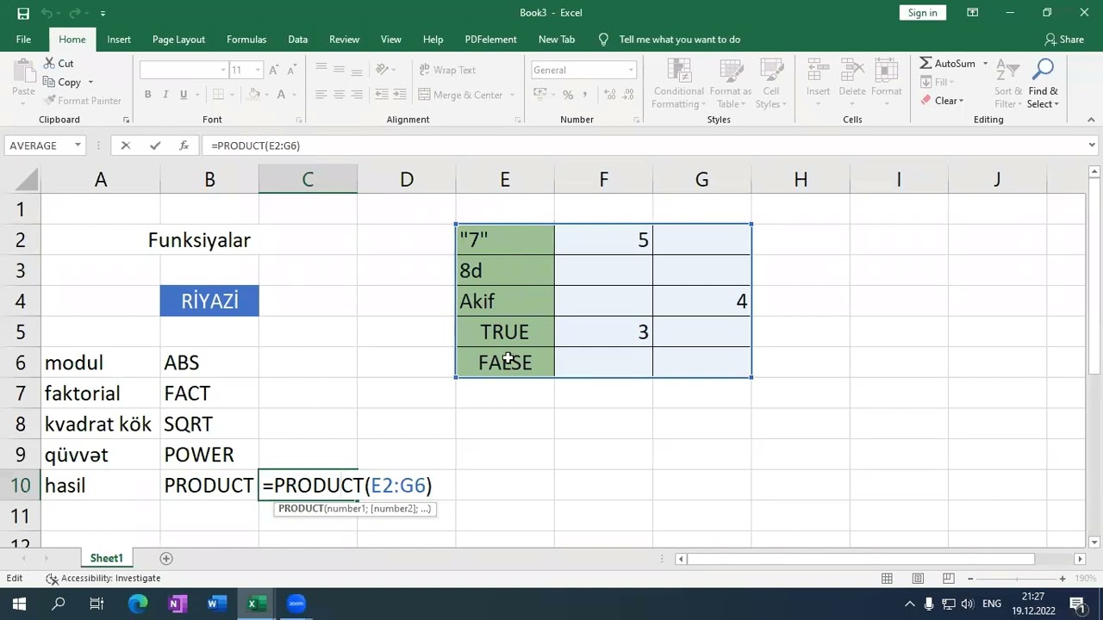Image resolution: width=1103 pixels, height=620 pixels.
Task: Expand the AutoSum dropdown arrow
Action: pos(985,64)
